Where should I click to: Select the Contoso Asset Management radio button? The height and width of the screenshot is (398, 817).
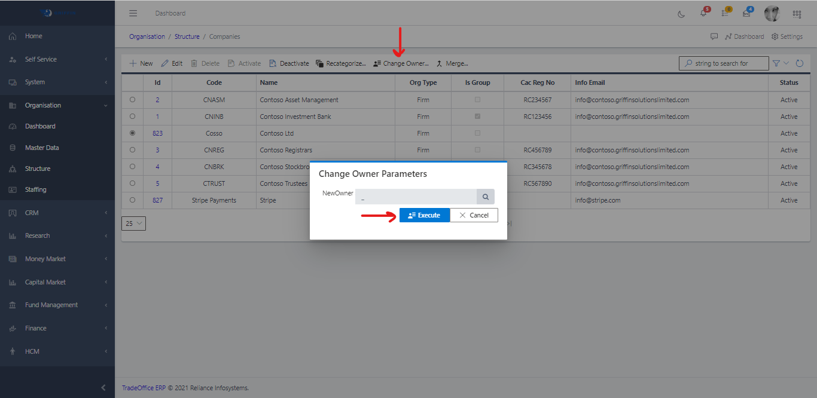point(132,100)
